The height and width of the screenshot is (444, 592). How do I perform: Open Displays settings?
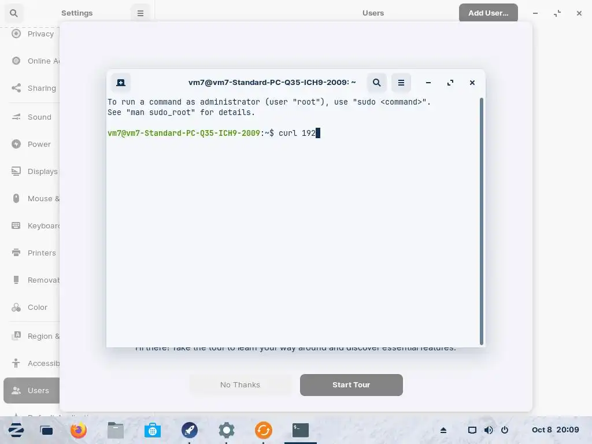click(x=32, y=171)
